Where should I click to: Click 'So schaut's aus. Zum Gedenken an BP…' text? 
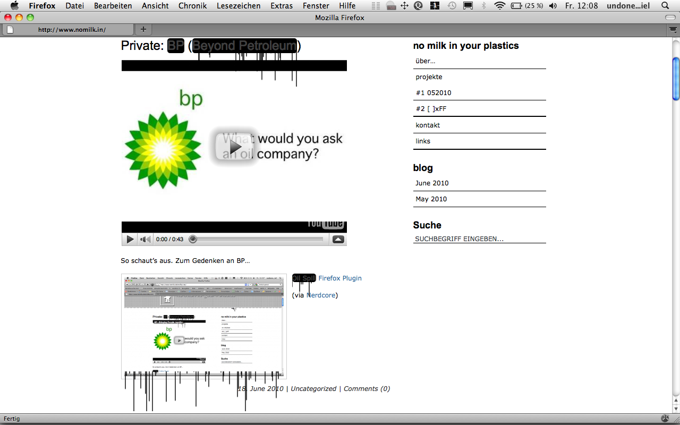pos(185,261)
